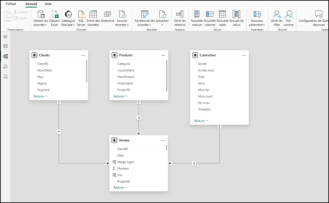
Task: Click the Voir comme button
Action: 289,18
